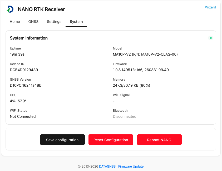Click the System Information heading
222x171 pixels.
(x=29, y=38)
